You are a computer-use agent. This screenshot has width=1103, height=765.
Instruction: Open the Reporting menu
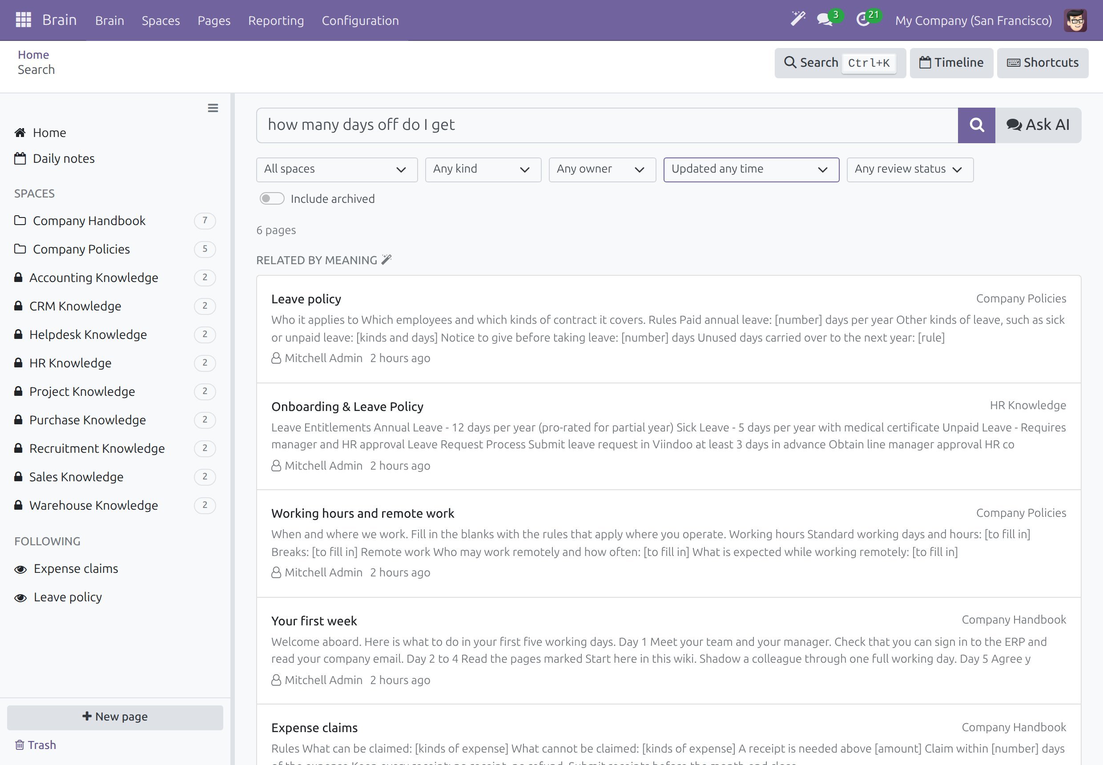point(276,20)
